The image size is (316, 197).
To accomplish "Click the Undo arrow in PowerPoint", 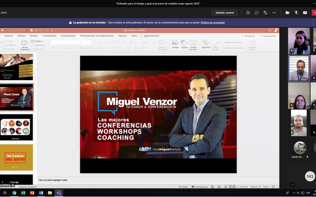I will (x=41, y=30).
